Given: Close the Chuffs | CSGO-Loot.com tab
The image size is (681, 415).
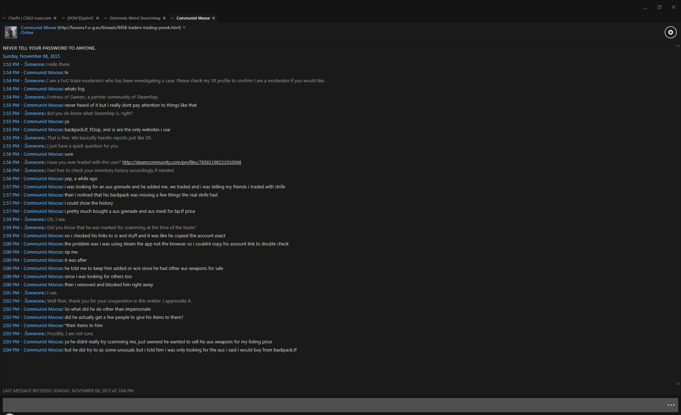Looking at the screenshot, I should (x=55, y=18).
